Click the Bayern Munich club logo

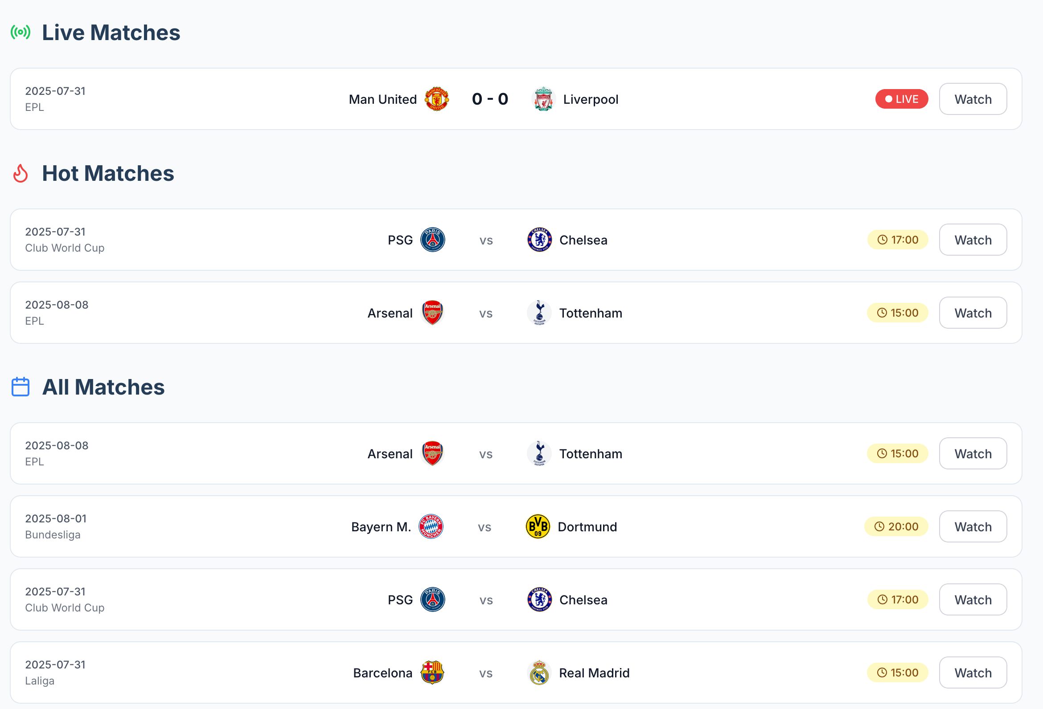pyautogui.click(x=431, y=526)
